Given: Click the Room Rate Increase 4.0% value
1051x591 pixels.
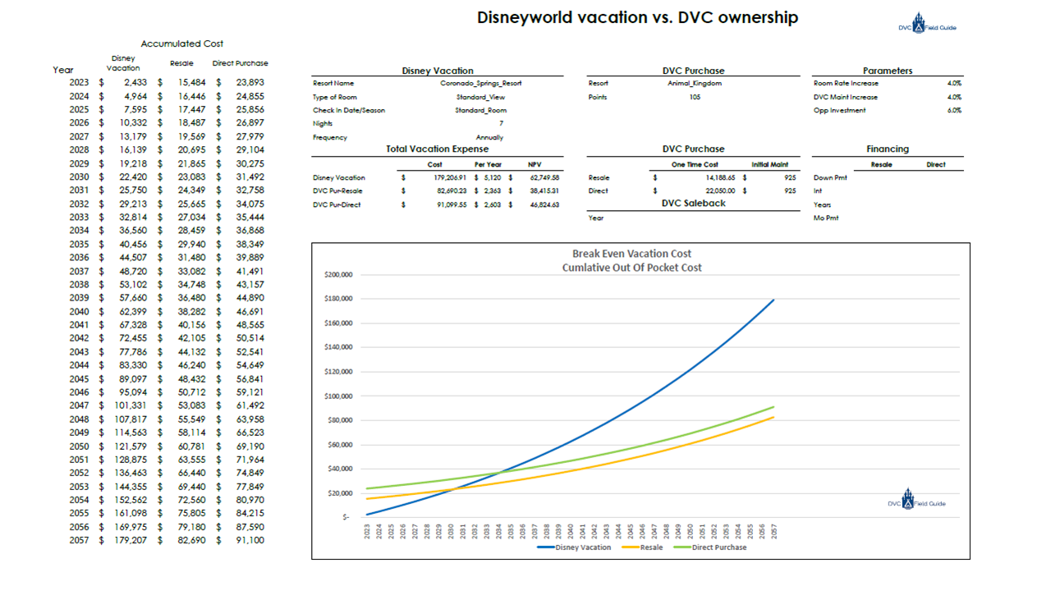Looking at the screenshot, I should click(x=954, y=83).
